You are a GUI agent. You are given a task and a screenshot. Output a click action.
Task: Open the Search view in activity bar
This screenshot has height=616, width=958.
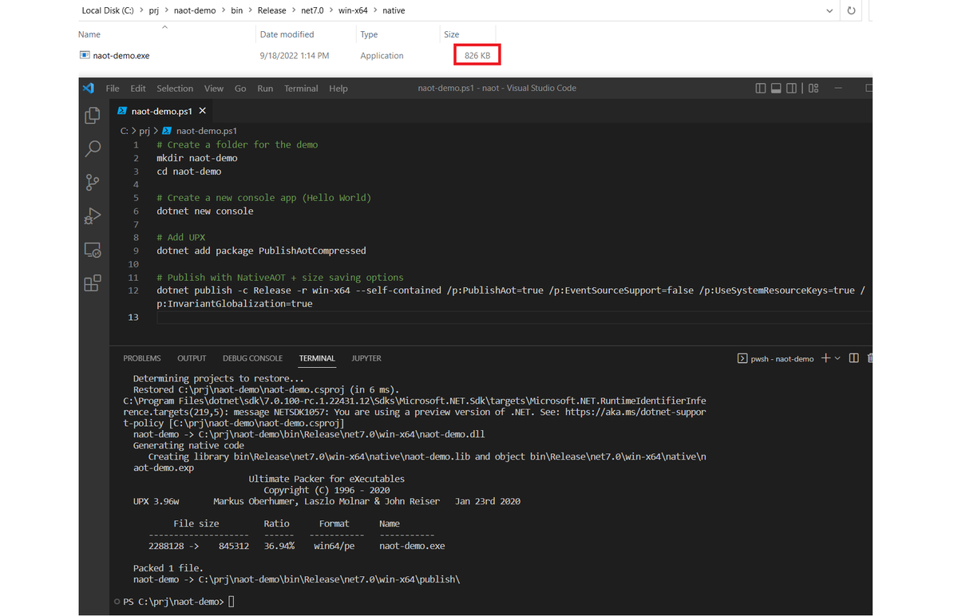[93, 148]
